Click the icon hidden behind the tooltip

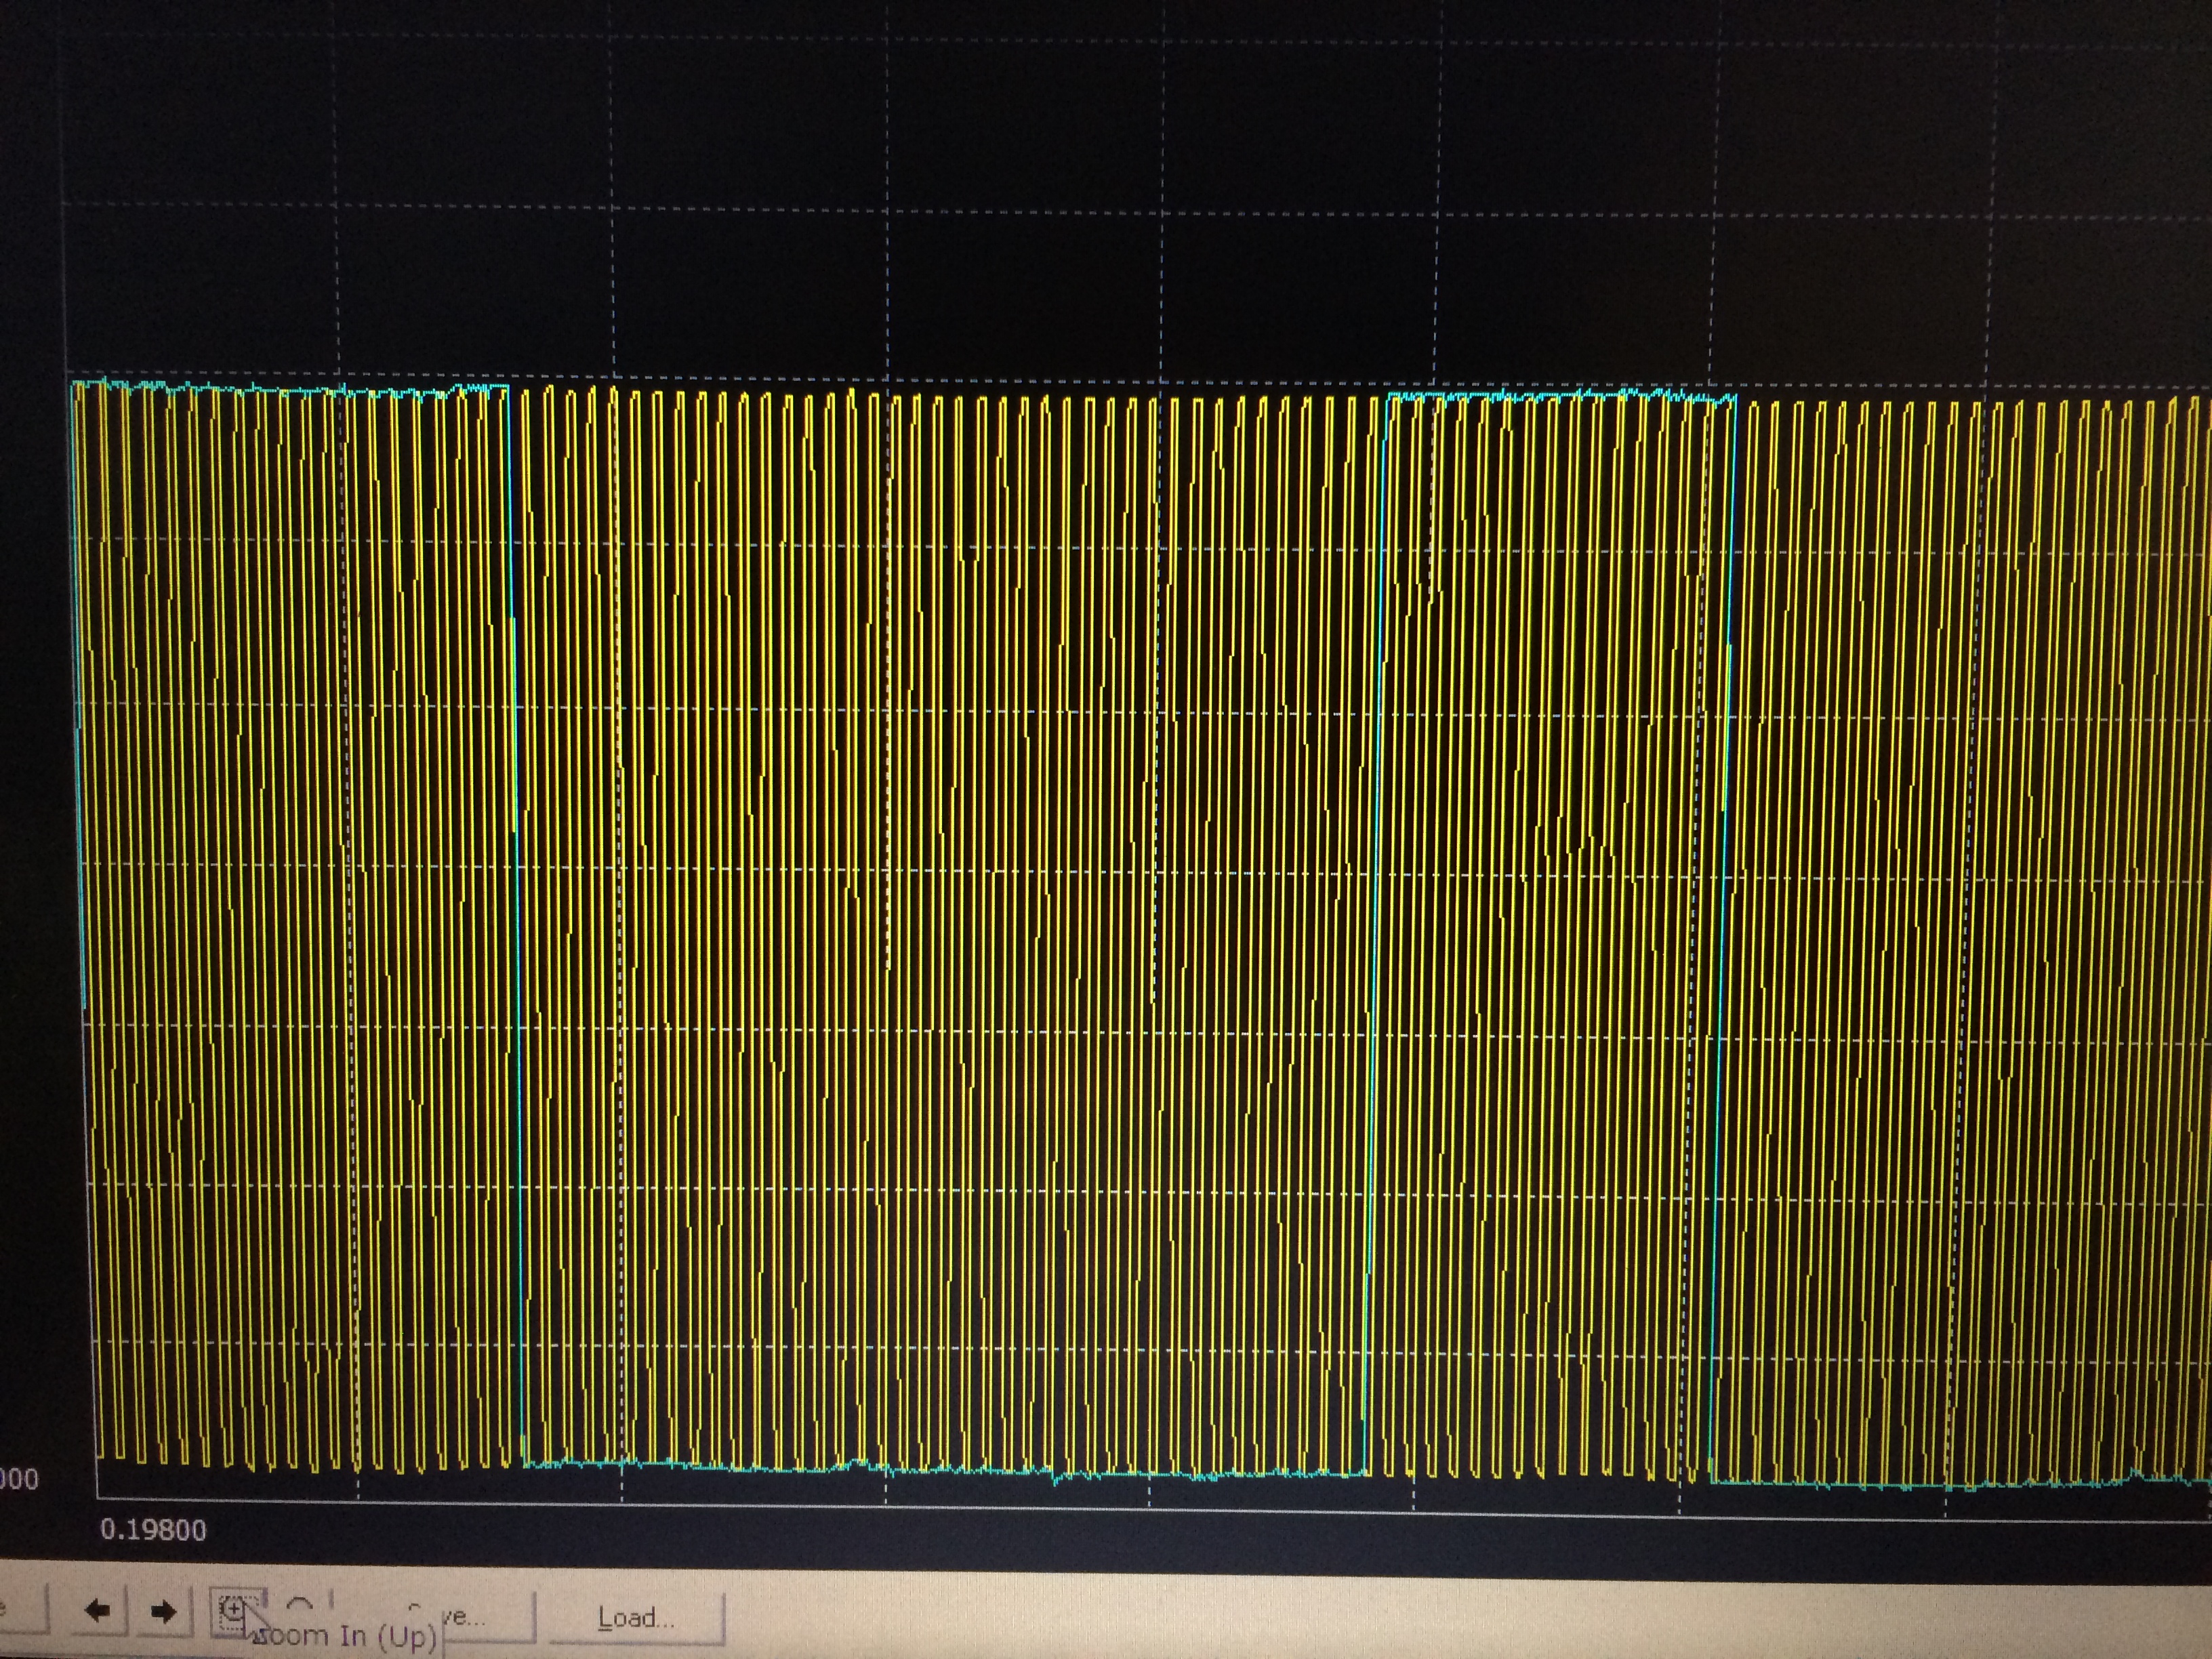coord(299,1603)
